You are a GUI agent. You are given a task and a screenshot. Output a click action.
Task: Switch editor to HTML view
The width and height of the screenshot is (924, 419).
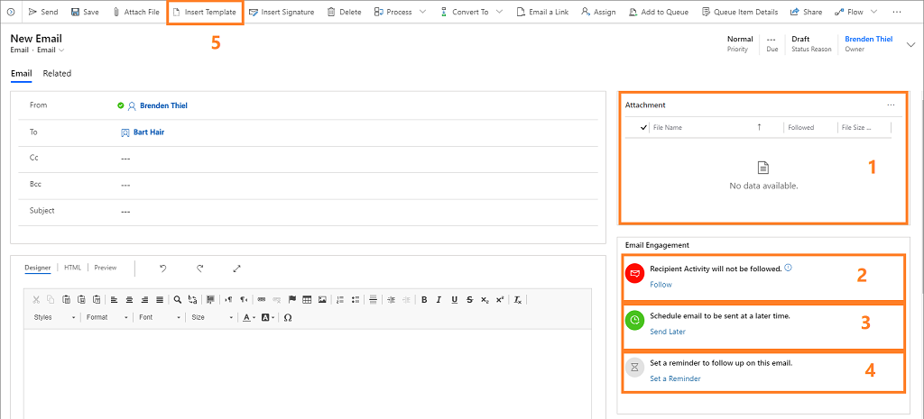72,268
